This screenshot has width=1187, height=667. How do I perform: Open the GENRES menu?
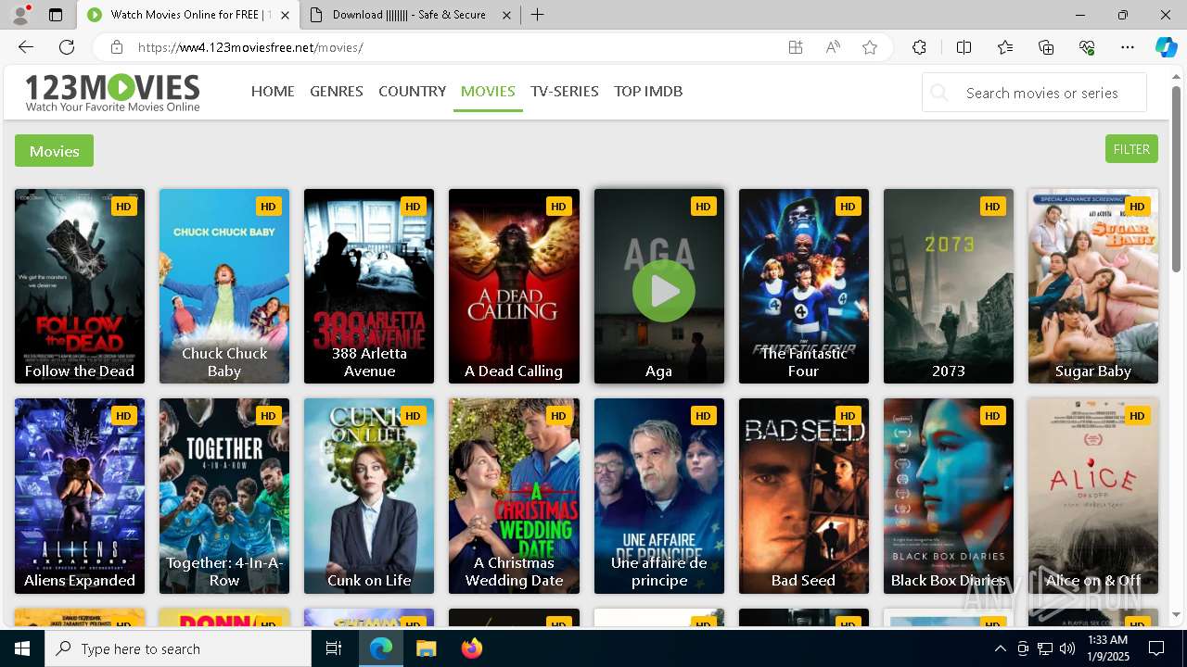point(337,91)
